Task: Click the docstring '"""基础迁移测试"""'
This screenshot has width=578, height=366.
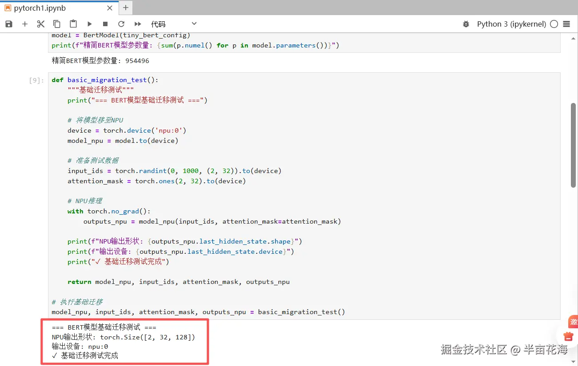Action: pyautogui.click(x=100, y=90)
